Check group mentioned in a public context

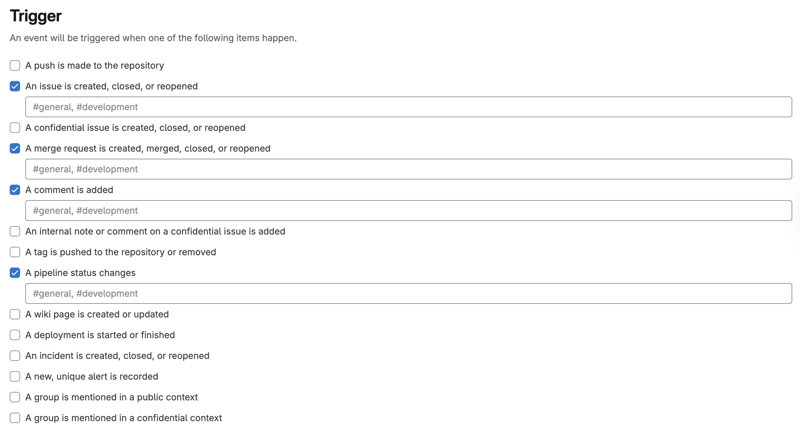15,397
